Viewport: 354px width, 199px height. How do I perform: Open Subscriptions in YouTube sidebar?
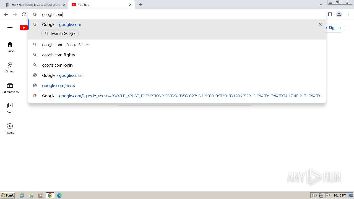10,88
